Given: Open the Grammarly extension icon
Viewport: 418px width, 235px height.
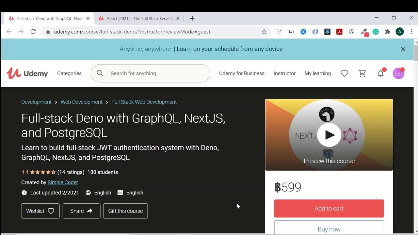Looking at the screenshot, I should pos(376,32).
